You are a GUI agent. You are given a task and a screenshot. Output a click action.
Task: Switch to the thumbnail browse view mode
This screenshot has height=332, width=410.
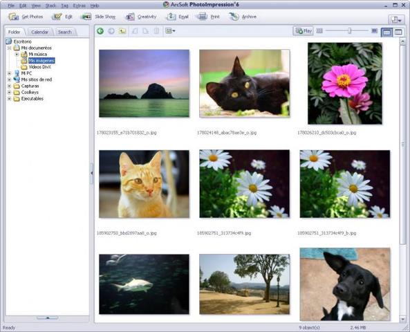coord(387,33)
